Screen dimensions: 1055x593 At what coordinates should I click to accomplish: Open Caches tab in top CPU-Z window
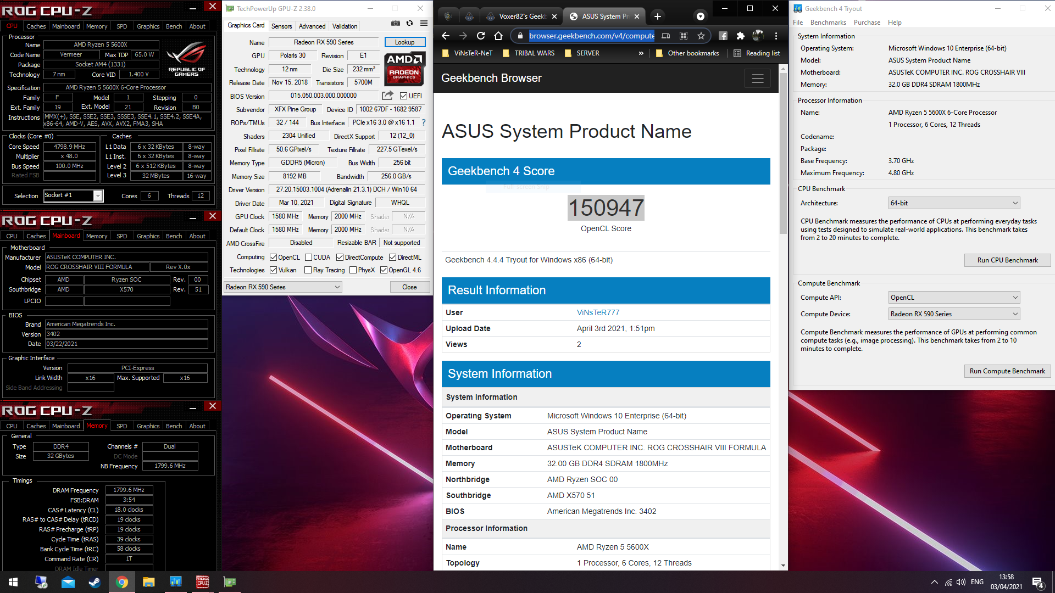coord(36,26)
